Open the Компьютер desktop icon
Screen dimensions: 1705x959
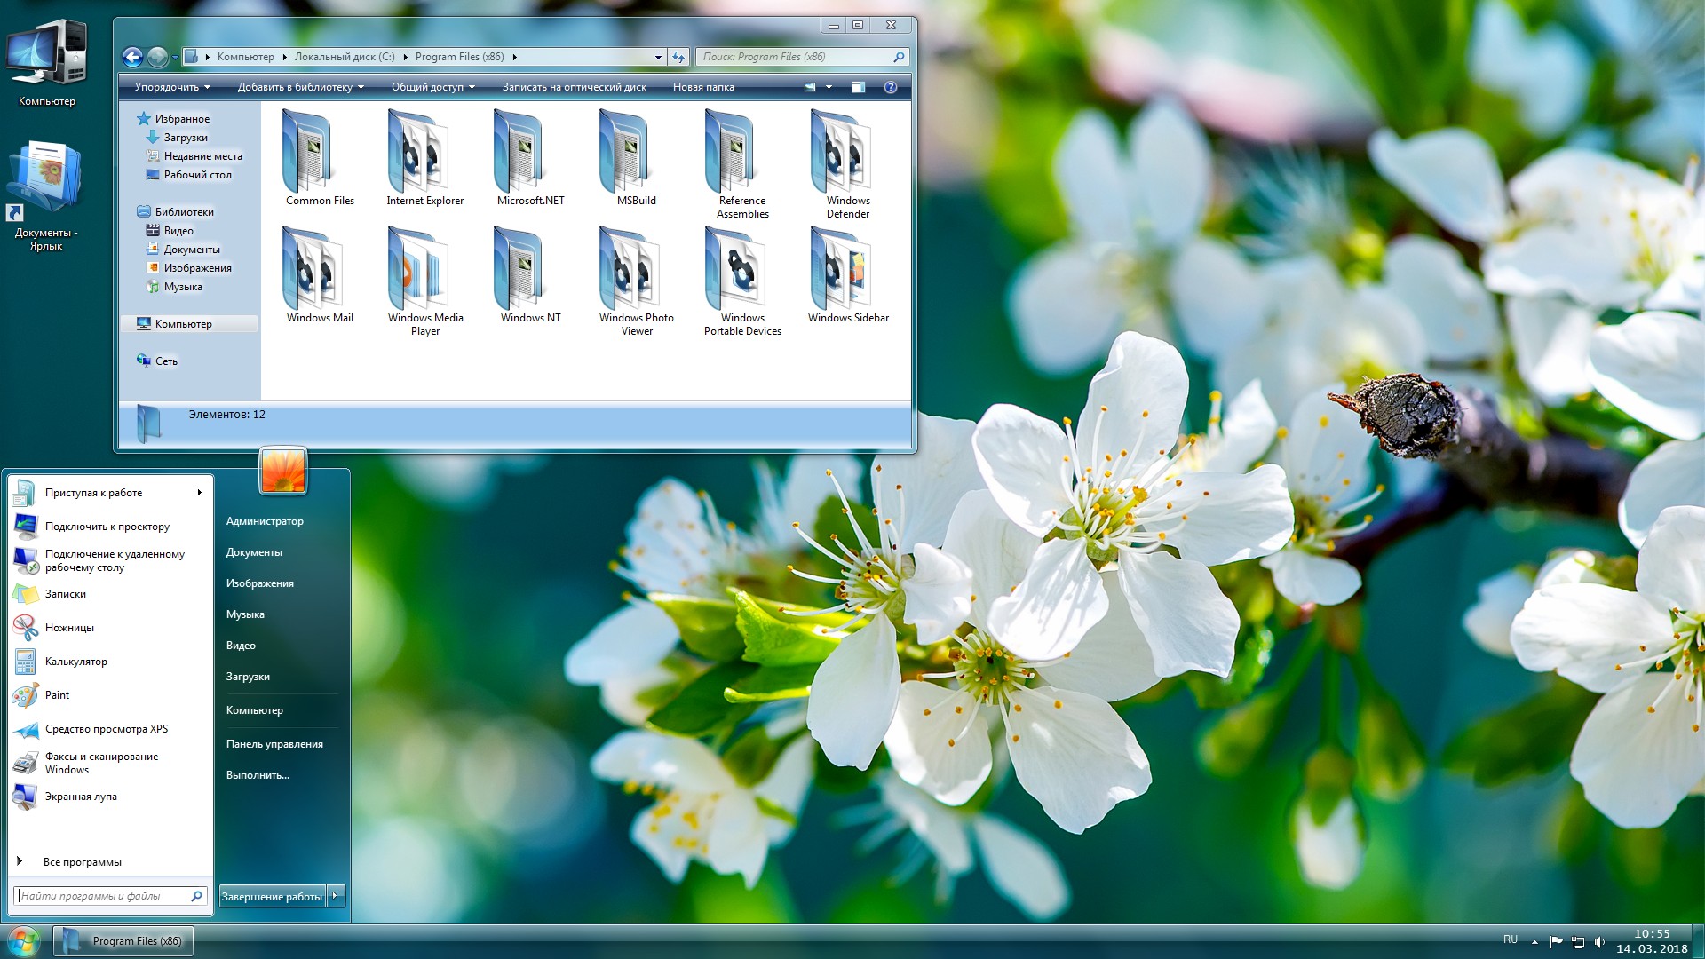47,60
